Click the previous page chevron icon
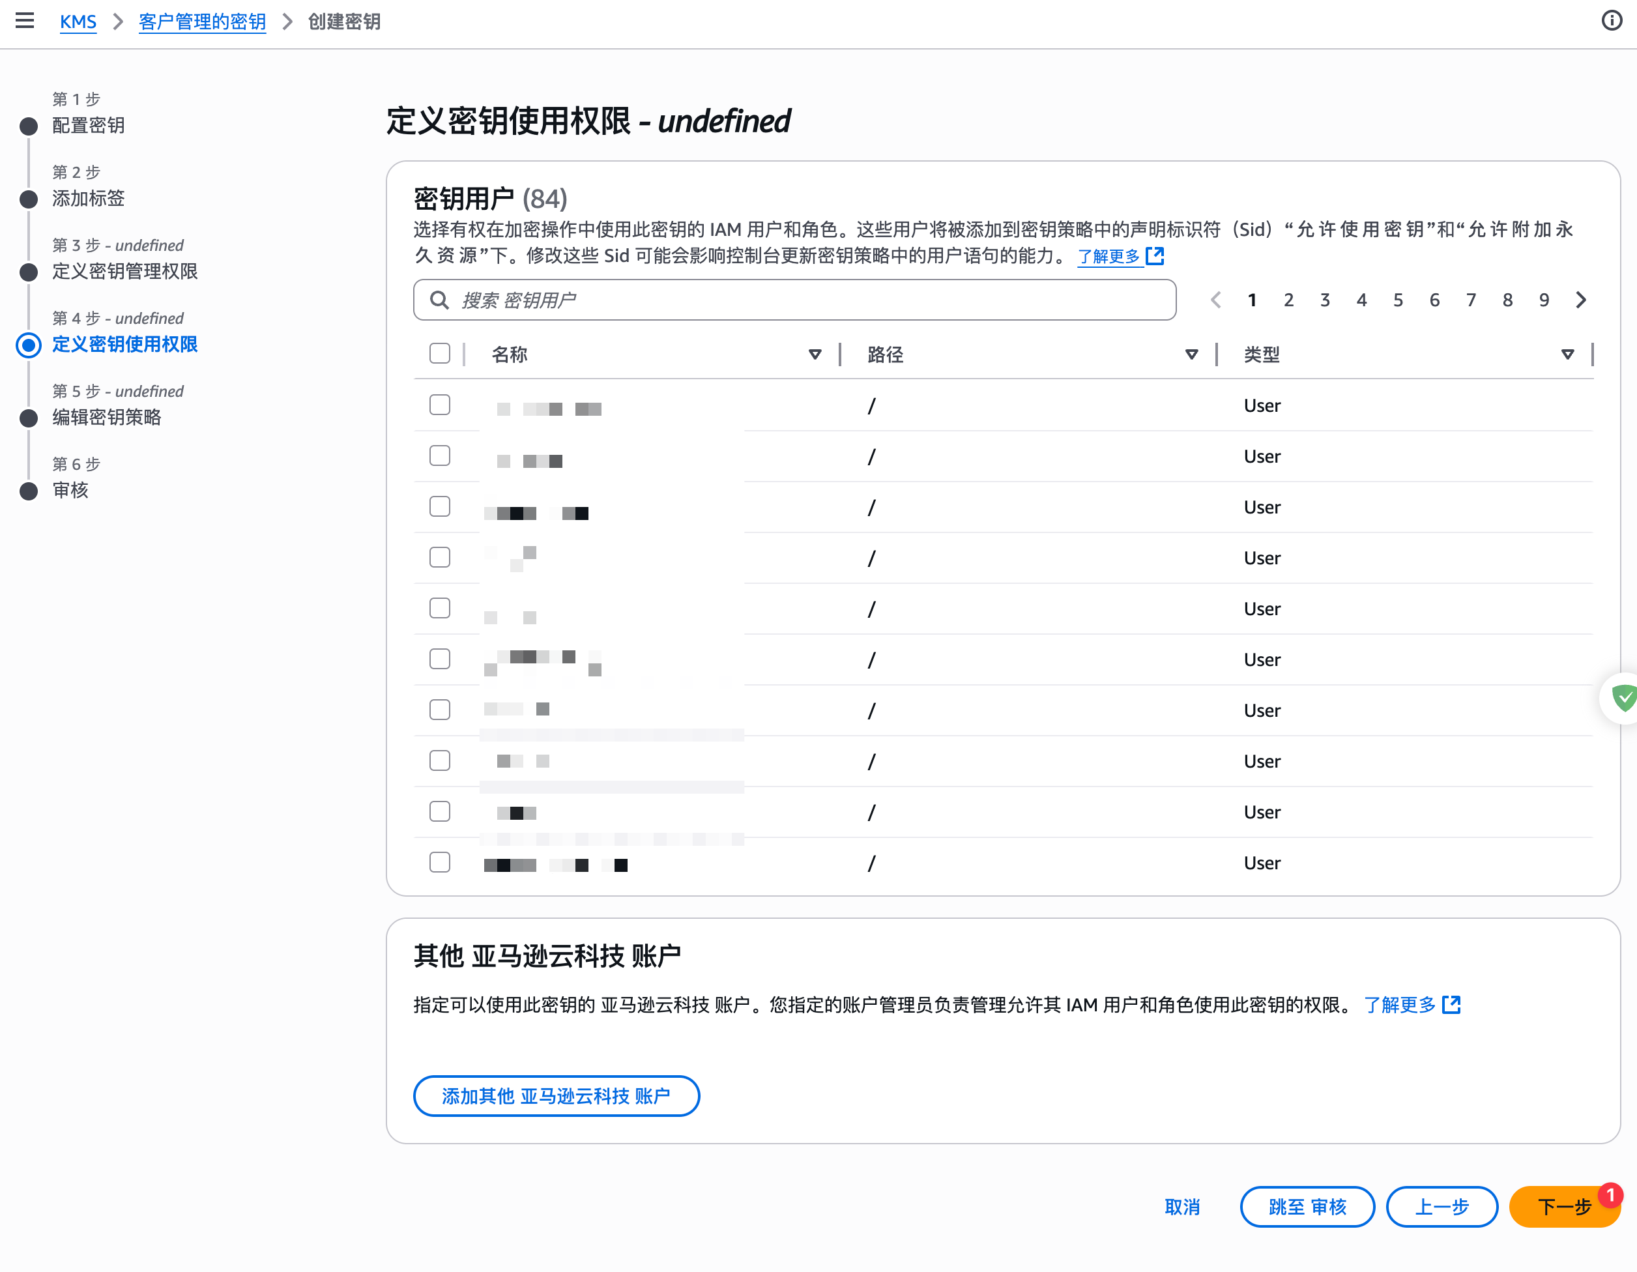 (x=1216, y=299)
